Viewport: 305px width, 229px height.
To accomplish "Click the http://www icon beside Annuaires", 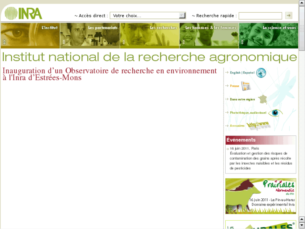I will point(258,126).
